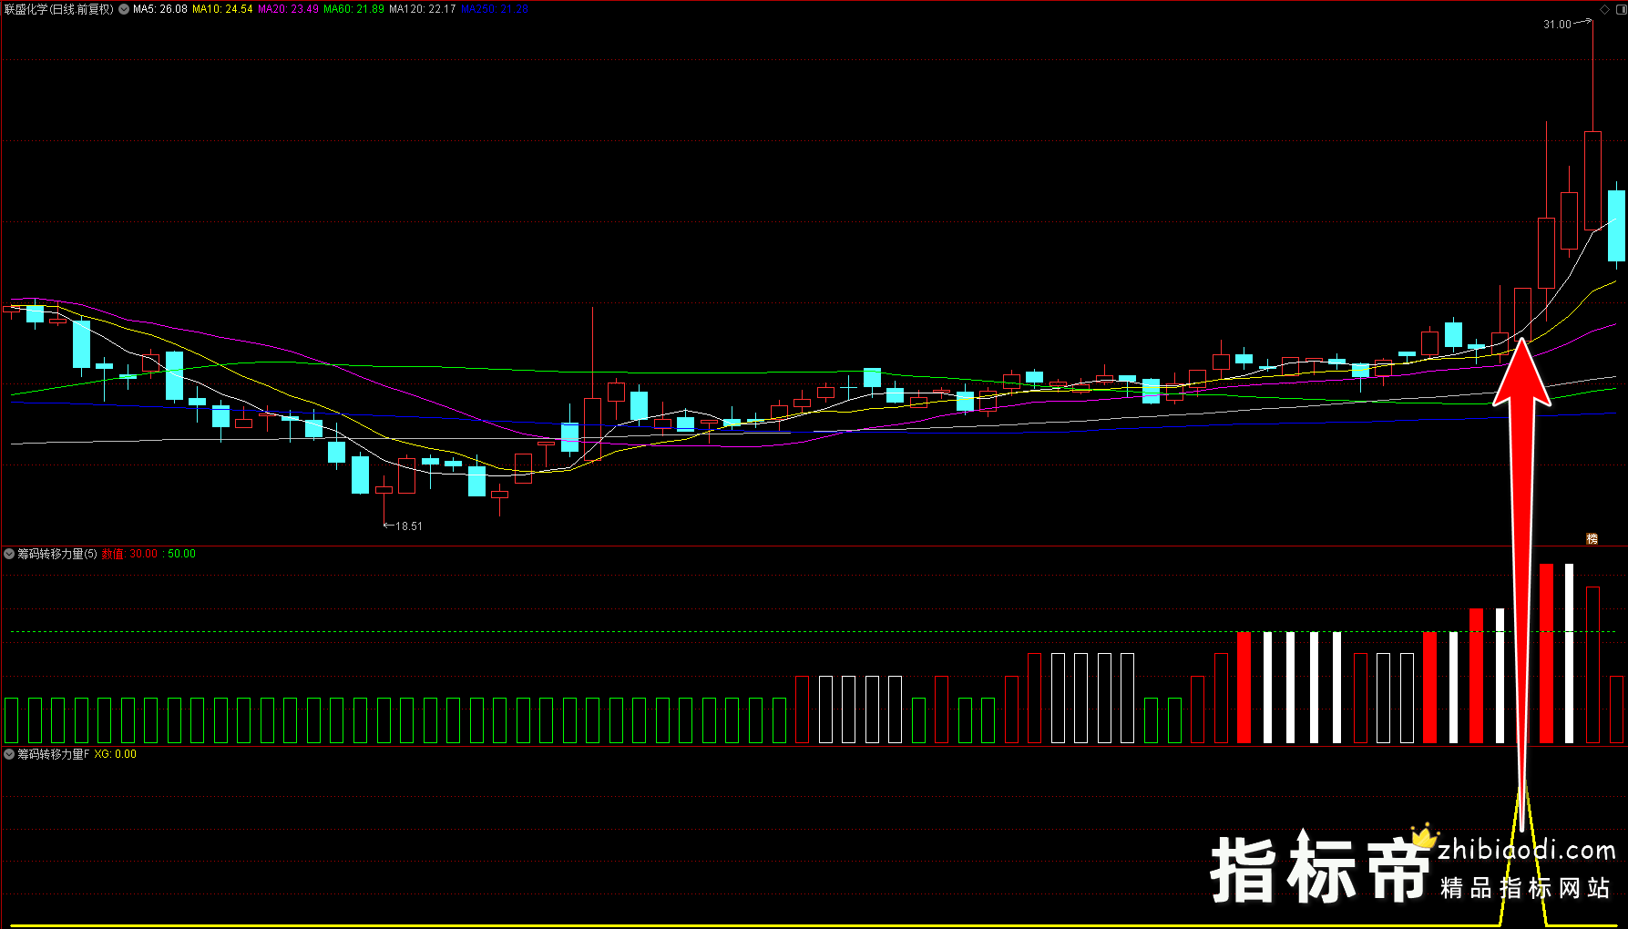This screenshot has width=1628, height=929.
Task: Click the 18.51 low price marker
Action: point(408,526)
